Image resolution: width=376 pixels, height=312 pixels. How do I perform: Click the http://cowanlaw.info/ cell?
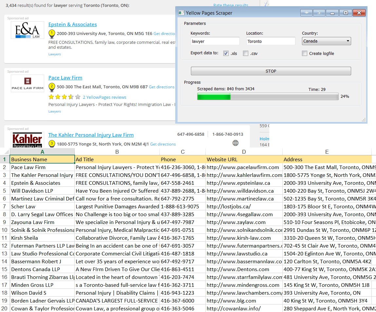pyautogui.click(x=244, y=309)
